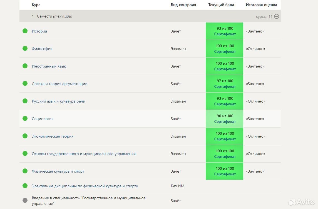Click the "Итоговая оценка" column header
The image size is (318, 209).
tap(261, 5)
